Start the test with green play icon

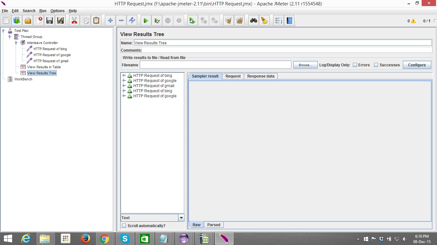(x=146, y=21)
